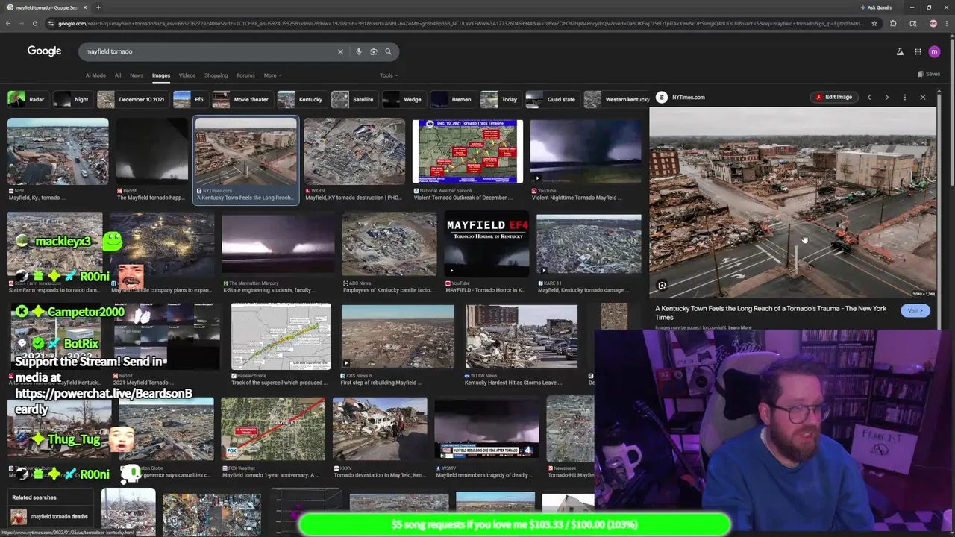Expand the Tools dropdown

pos(388,75)
